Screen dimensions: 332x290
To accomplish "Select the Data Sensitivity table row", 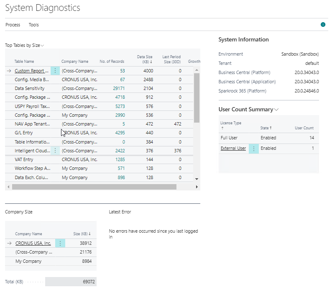I will coord(99,88).
